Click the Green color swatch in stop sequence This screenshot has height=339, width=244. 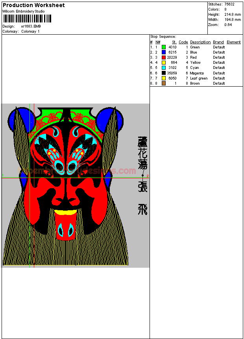pos(164,47)
